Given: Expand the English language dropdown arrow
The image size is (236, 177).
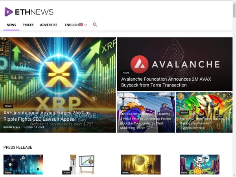Looking at the screenshot, I should 85,25.
